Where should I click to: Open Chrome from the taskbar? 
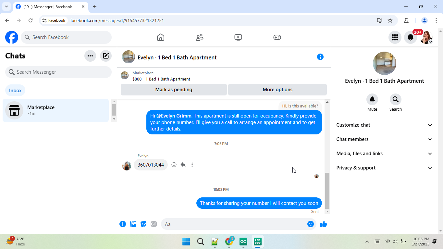click(x=229, y=242)
